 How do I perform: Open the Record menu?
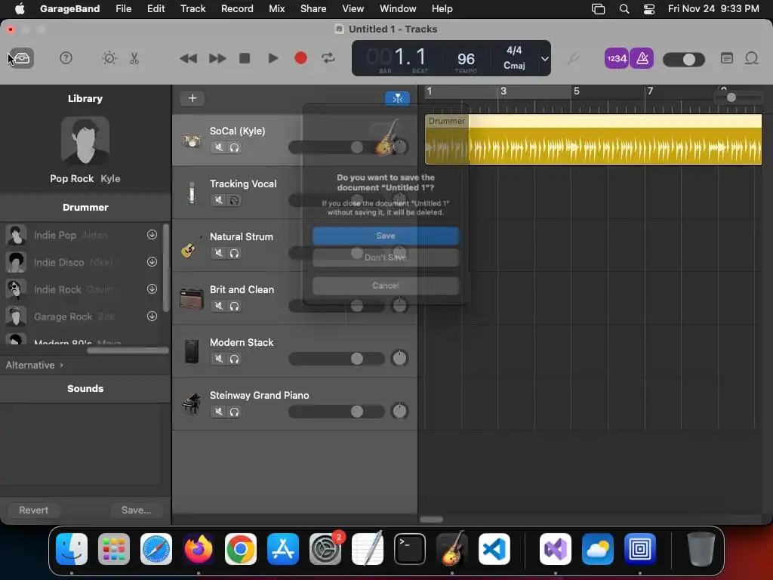[x=237, y=8]
